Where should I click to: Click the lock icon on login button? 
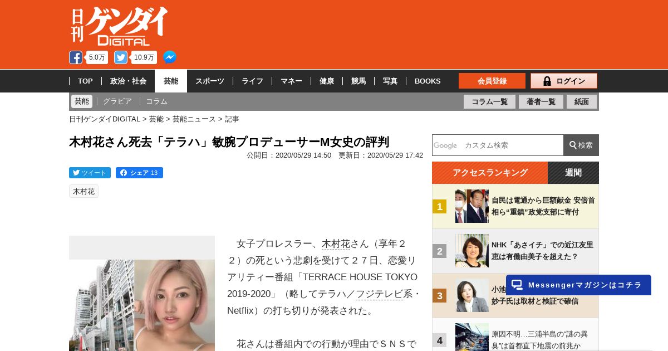click(x=547, y=81)
